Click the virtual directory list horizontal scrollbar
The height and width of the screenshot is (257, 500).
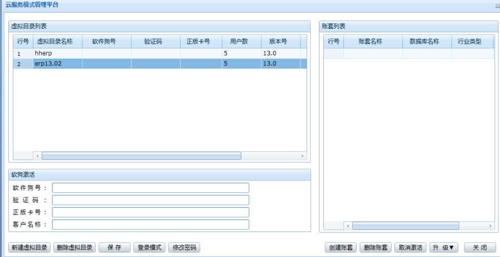point(141,156)
